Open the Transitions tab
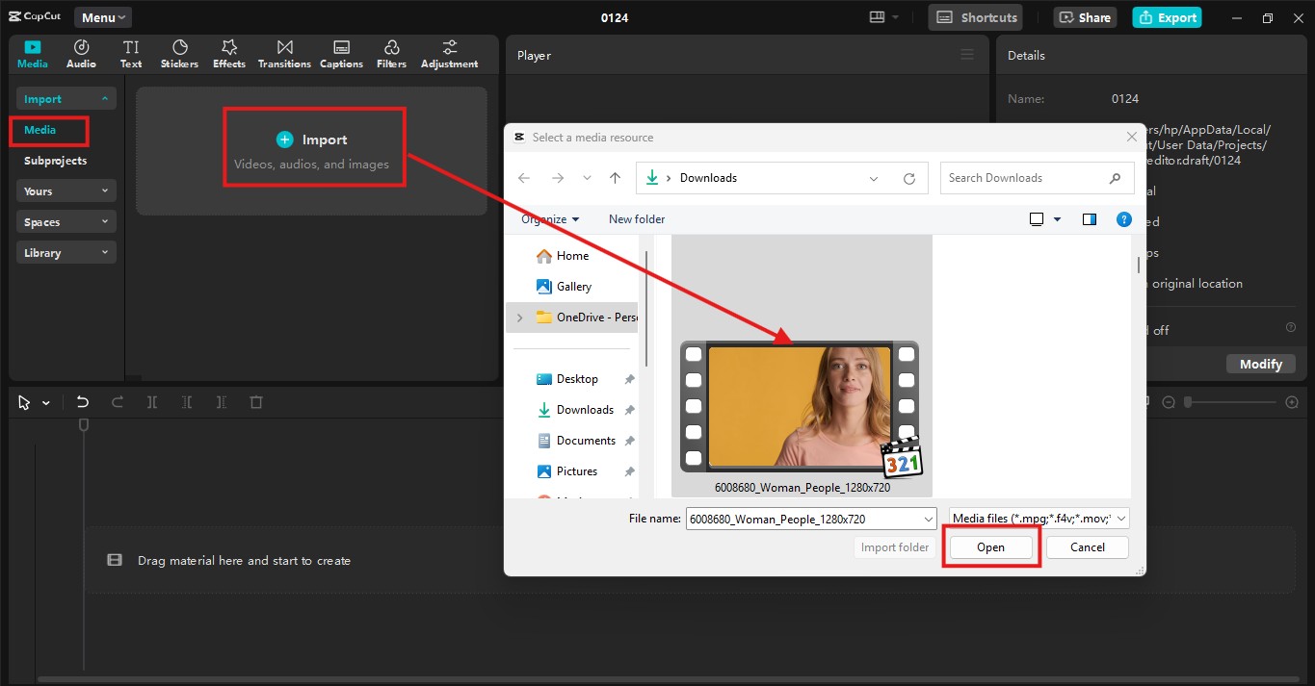This screenshot has width=1315, height=686. (x=284, y=54)
